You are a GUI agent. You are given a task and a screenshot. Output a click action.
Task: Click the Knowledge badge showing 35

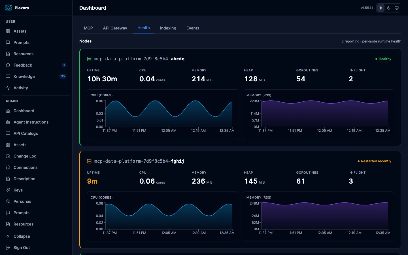(63, 76)
